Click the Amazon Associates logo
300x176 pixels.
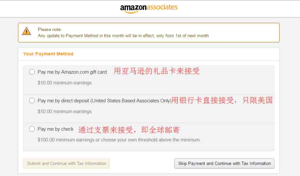pos(149,8)
